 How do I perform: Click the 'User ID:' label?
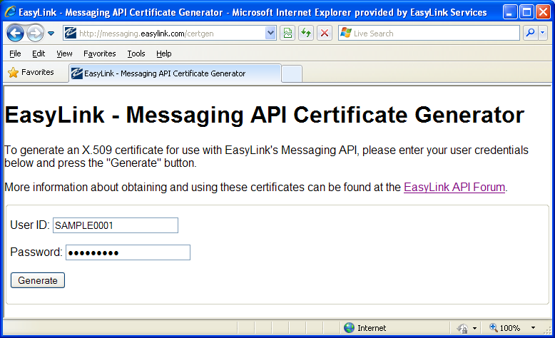(30, 225)
